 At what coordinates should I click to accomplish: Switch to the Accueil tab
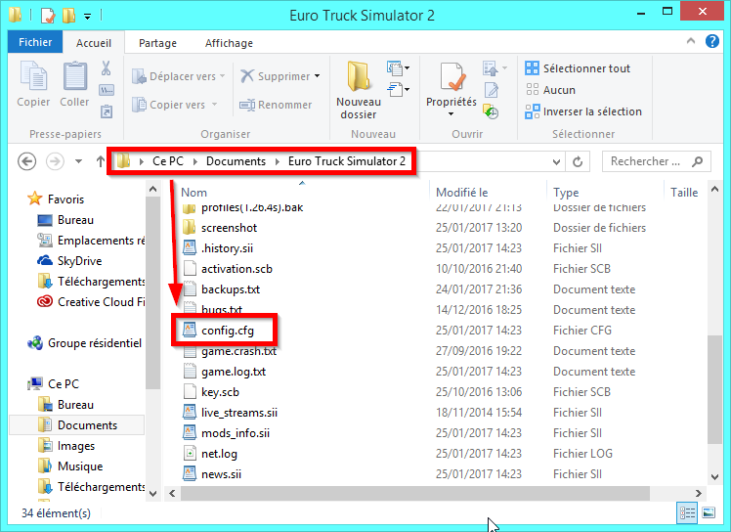(x=94, y=43)
